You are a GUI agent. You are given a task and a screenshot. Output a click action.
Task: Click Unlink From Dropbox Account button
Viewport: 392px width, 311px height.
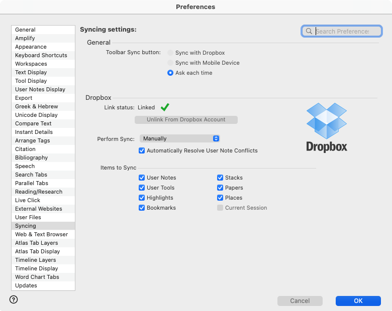click(x=186, y=120)
